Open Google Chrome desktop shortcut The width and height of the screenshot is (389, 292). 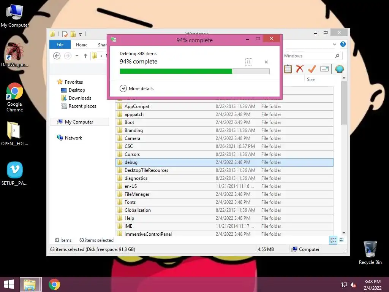coord(15,97)
